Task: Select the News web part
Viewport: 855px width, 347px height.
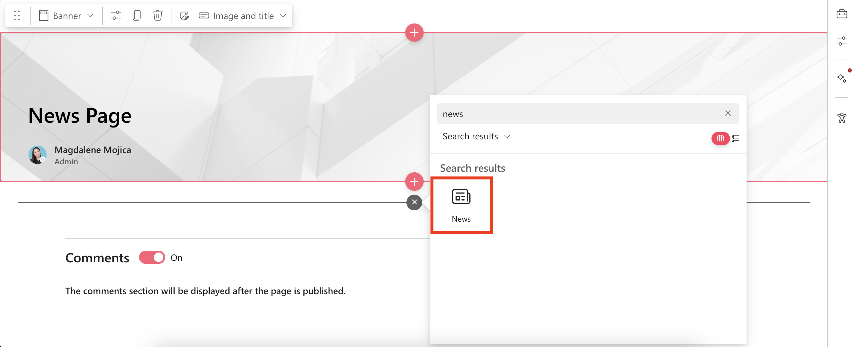Action: 461,205
